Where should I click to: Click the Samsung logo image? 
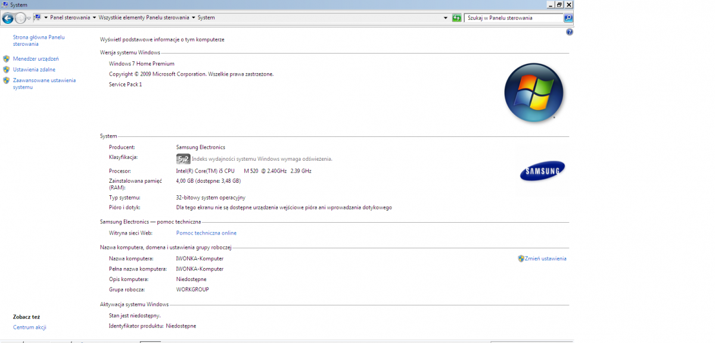coord(542,171)
